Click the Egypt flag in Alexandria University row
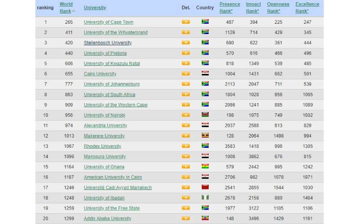359x224 pixels. [x=205, y=125]
